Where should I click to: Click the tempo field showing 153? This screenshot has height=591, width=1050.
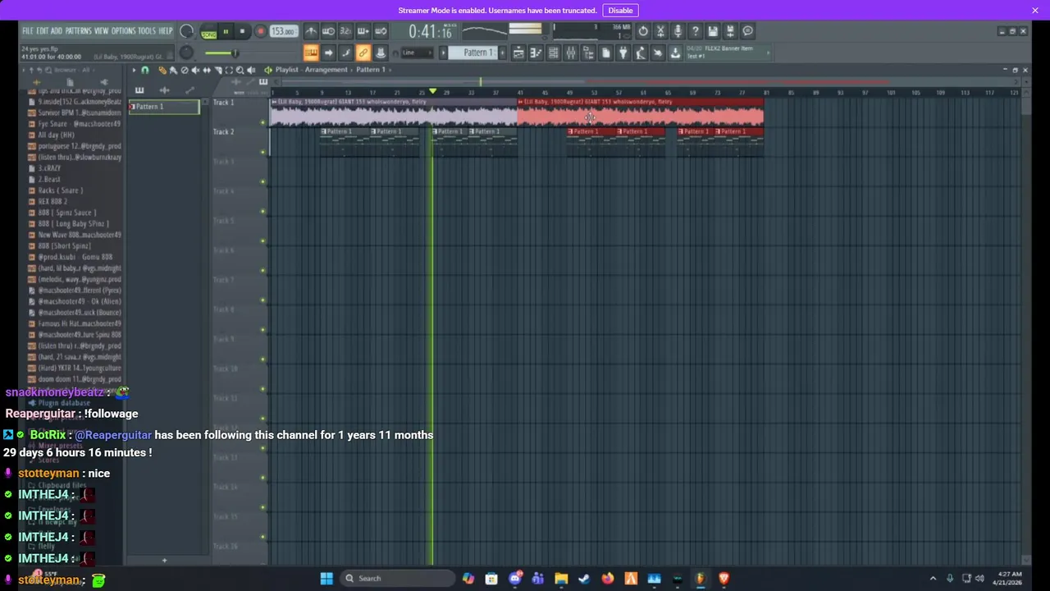pos(282,31)
